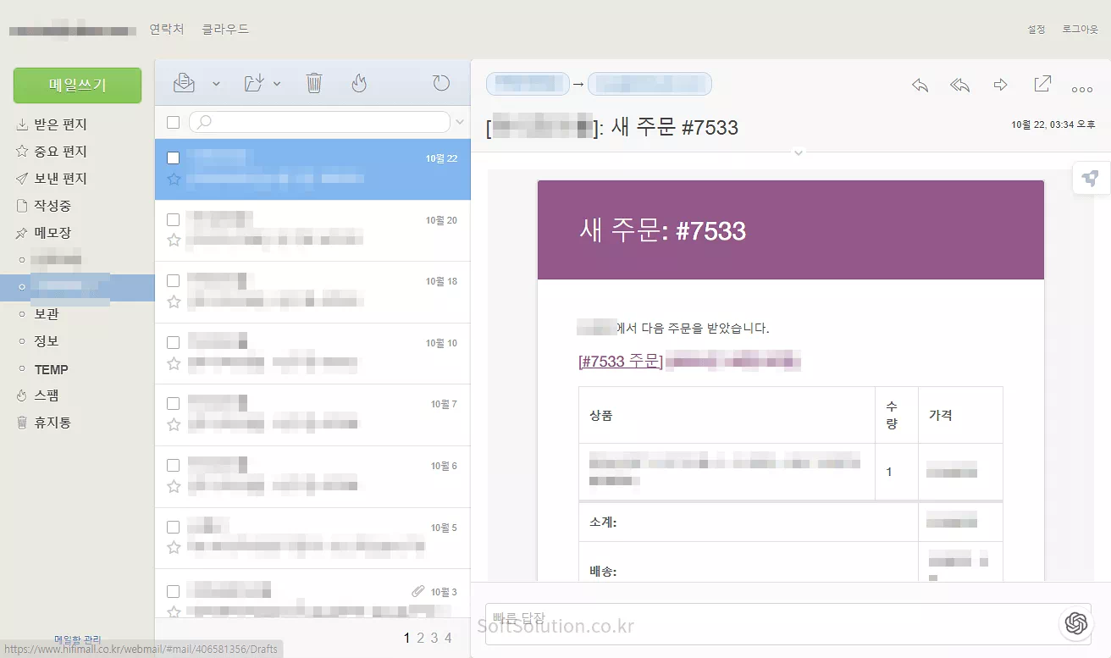The image size is (1111, 658).
Task: Open 설정 settings link
Action: (x=1036, y=29)
